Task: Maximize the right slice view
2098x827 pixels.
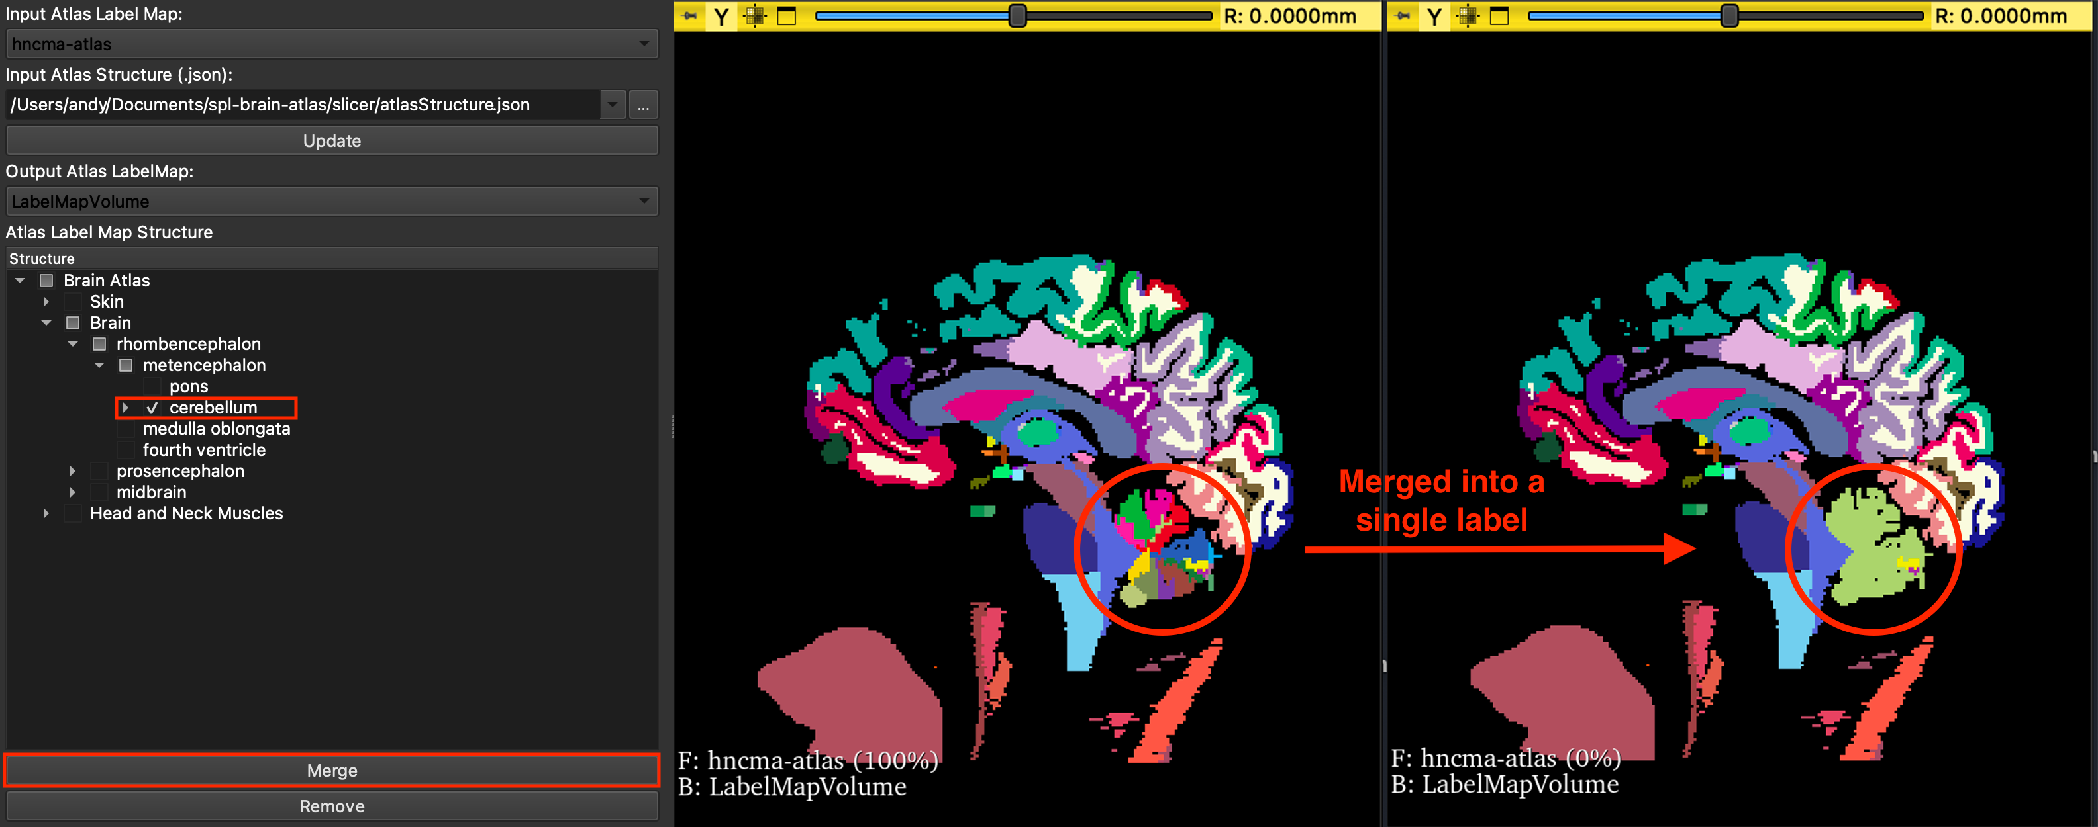Action: click(x=1499, y=17)
